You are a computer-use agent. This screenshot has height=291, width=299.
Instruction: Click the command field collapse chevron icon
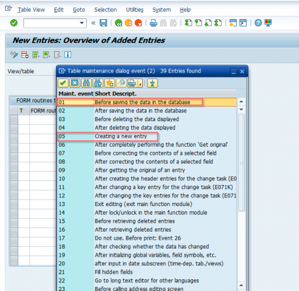tap(93, 23)
